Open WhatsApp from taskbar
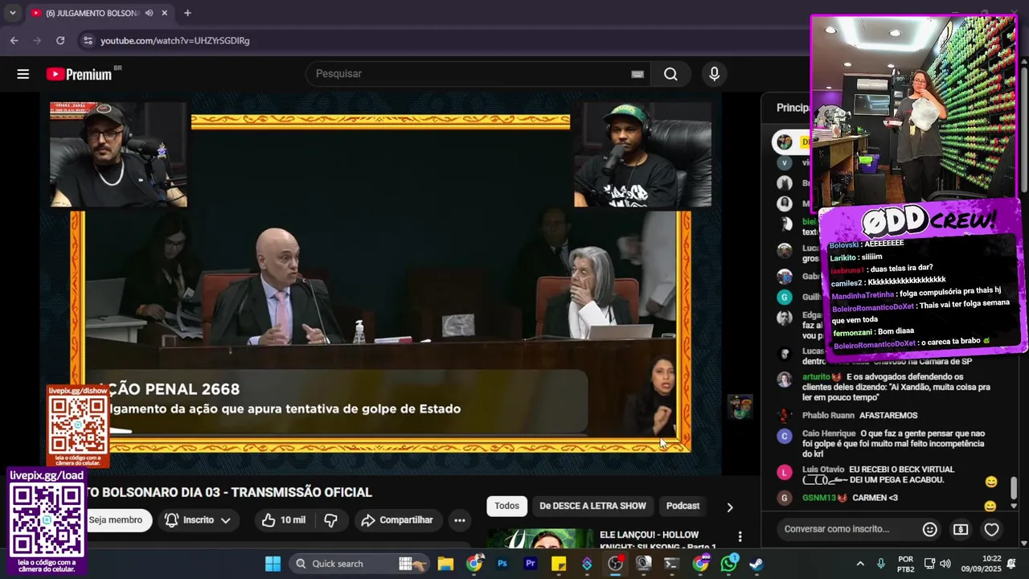The image size is (1029, 579). click(x=729, y=564)
